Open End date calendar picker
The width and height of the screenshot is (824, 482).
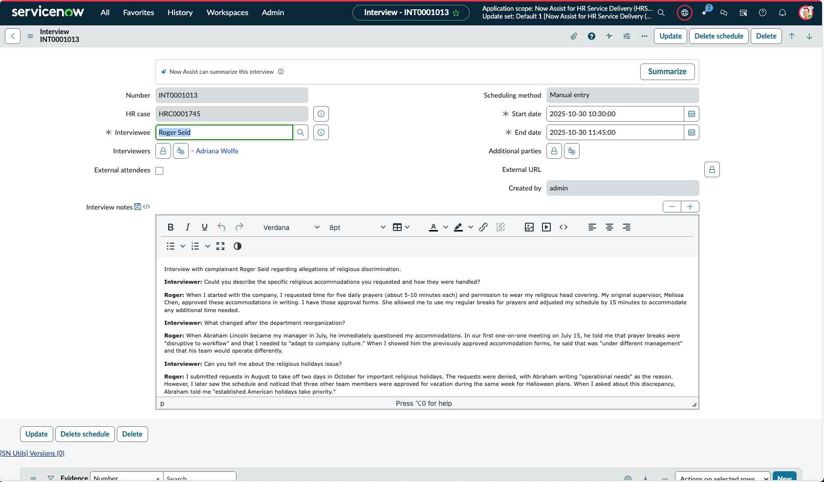click(x=692, y=132)
